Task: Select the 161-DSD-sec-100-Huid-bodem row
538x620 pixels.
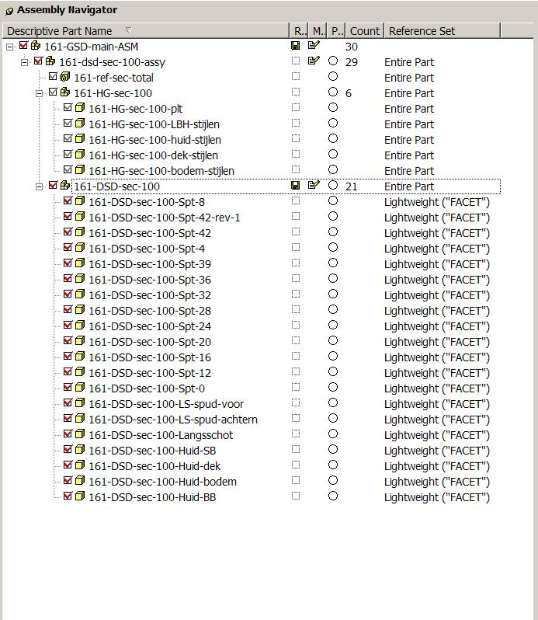Action: point(163,482)
